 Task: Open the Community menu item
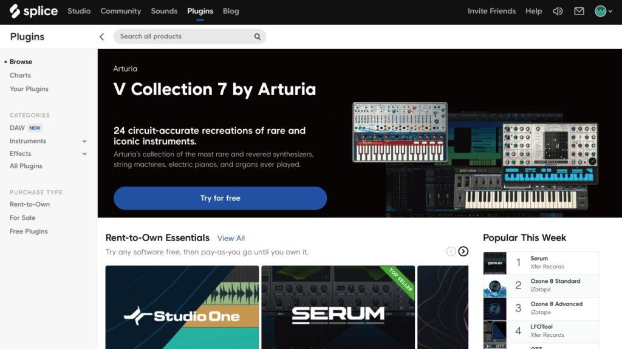tap(120, 11)
